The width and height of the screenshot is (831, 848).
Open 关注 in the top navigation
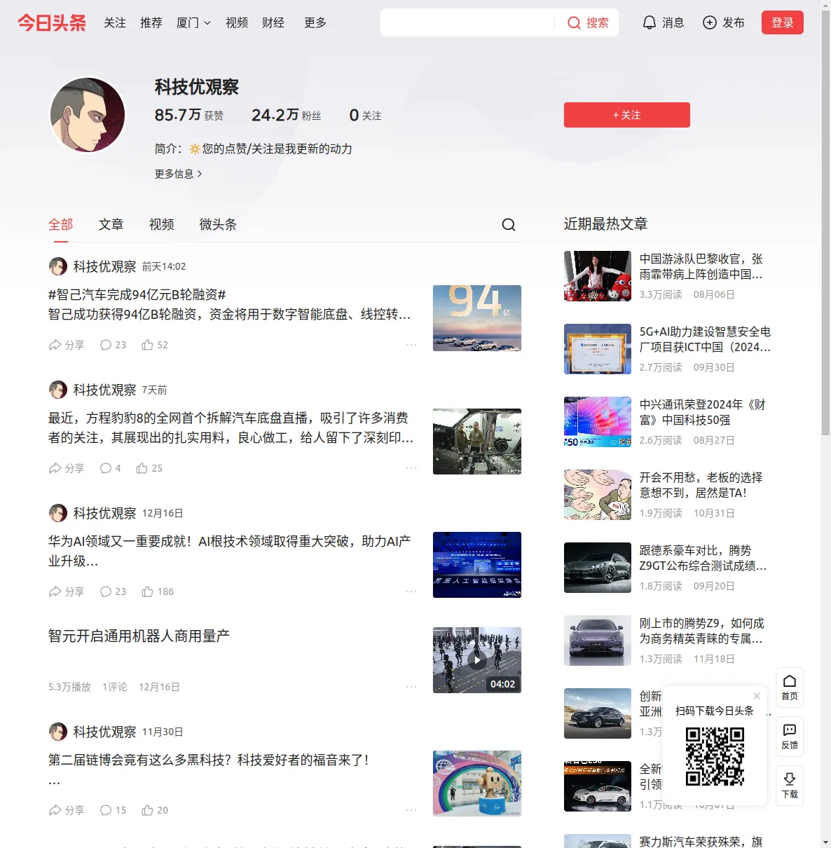tap(115, 22)
